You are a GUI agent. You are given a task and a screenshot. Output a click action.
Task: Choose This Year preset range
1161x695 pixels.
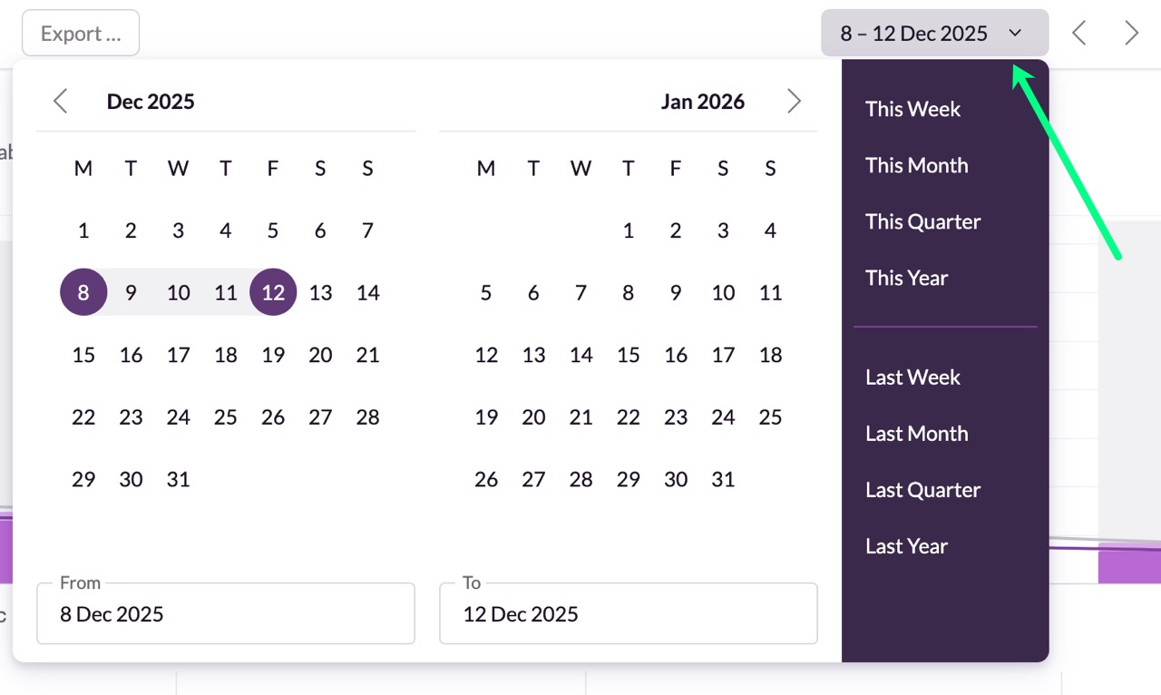point(906,278)
